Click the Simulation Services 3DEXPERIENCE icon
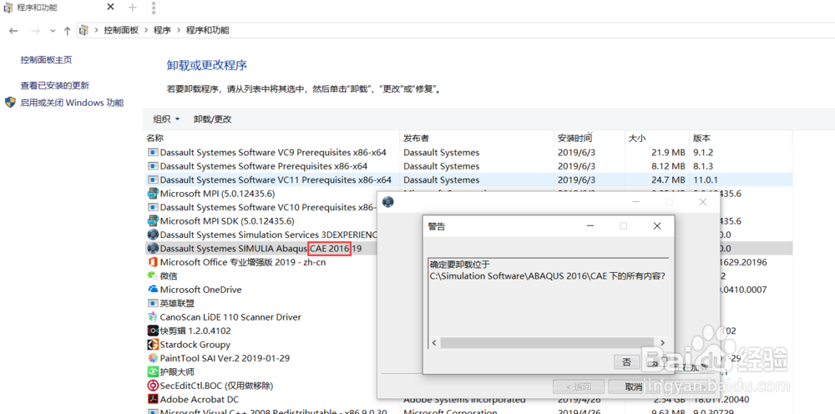Viewport: 835px width, 414px height. pyautogui.click(x=153, y=235)
